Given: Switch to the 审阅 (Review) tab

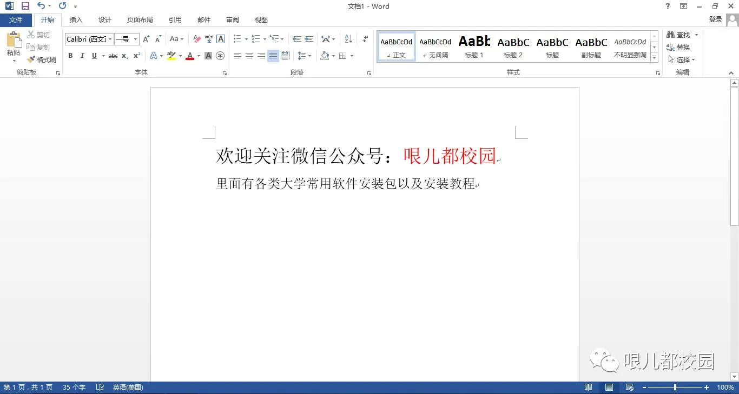Looking at the screenshot, I should [233, 20].
